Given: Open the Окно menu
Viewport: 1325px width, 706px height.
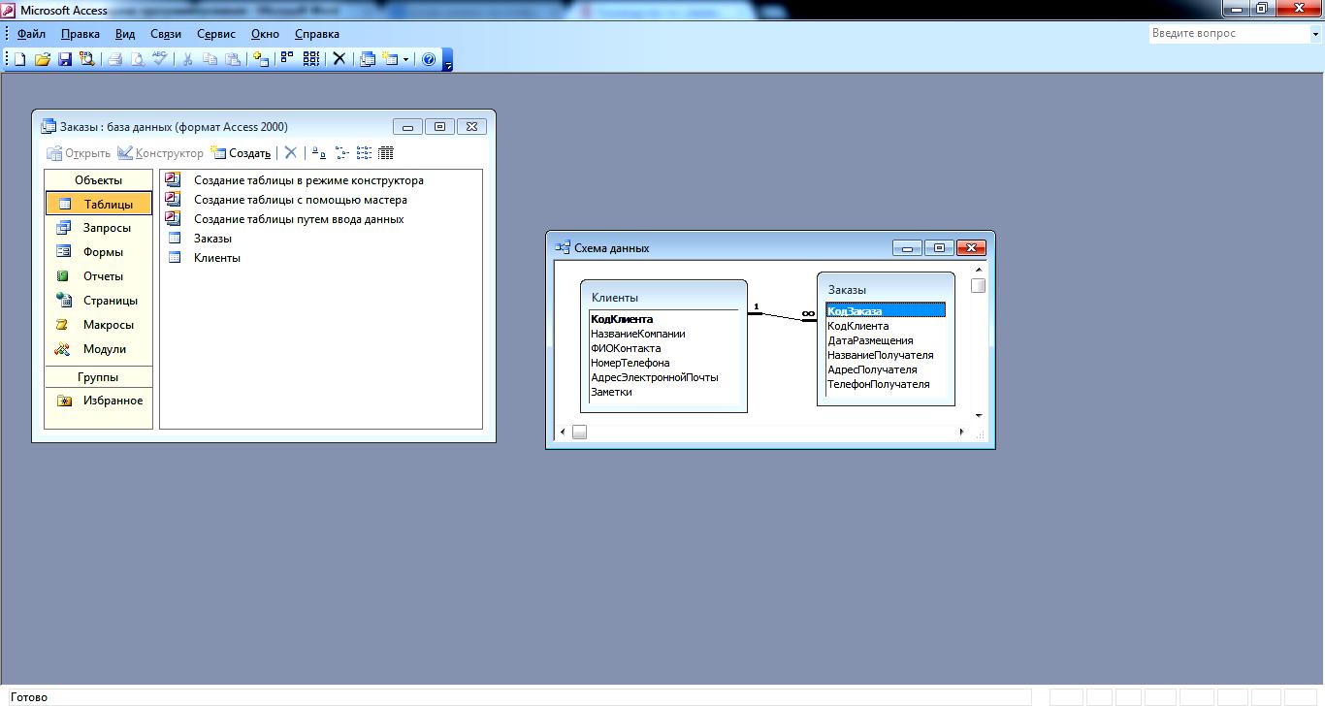Looking at the screenshot, I should (265, 34).
